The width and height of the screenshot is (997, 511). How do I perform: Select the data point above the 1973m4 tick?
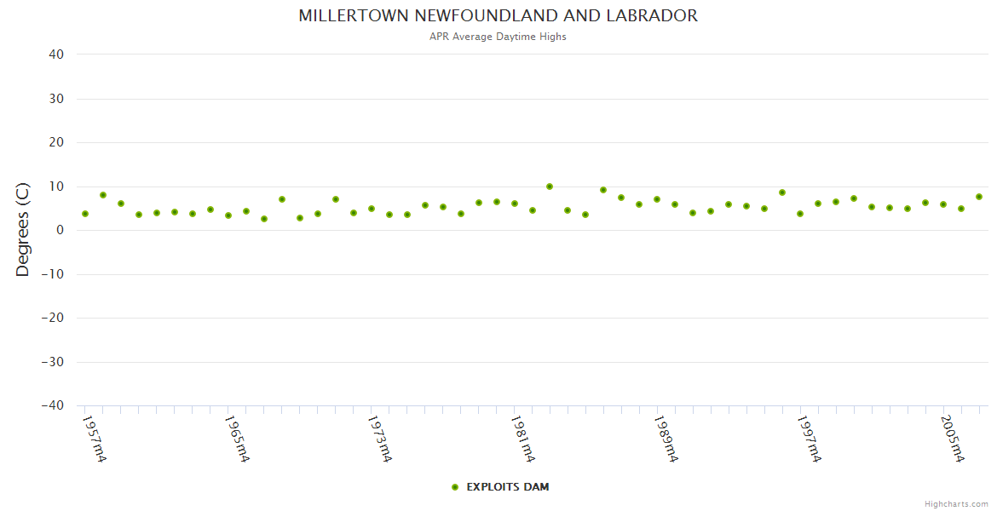tap(372, 209)
